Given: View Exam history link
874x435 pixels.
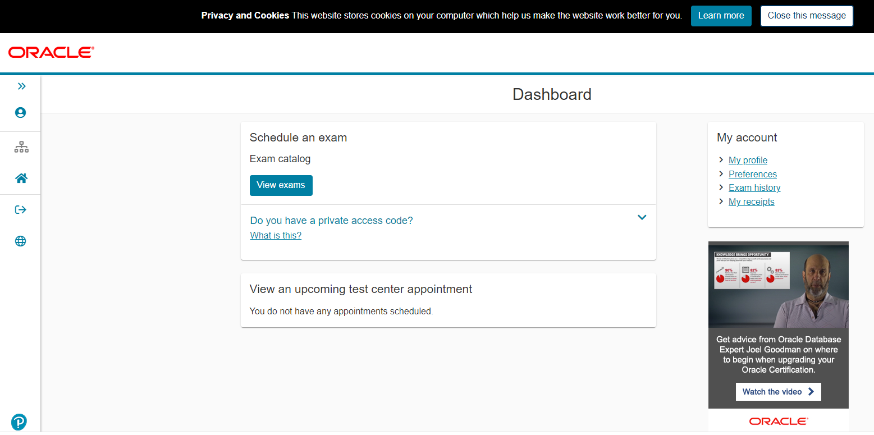Looking at the screenshot, I should (x=754, y=188).
